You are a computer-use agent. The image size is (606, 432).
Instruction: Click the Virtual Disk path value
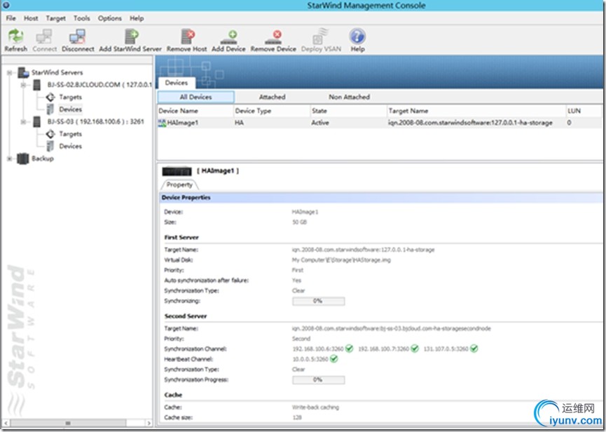(x=341, y=260)
